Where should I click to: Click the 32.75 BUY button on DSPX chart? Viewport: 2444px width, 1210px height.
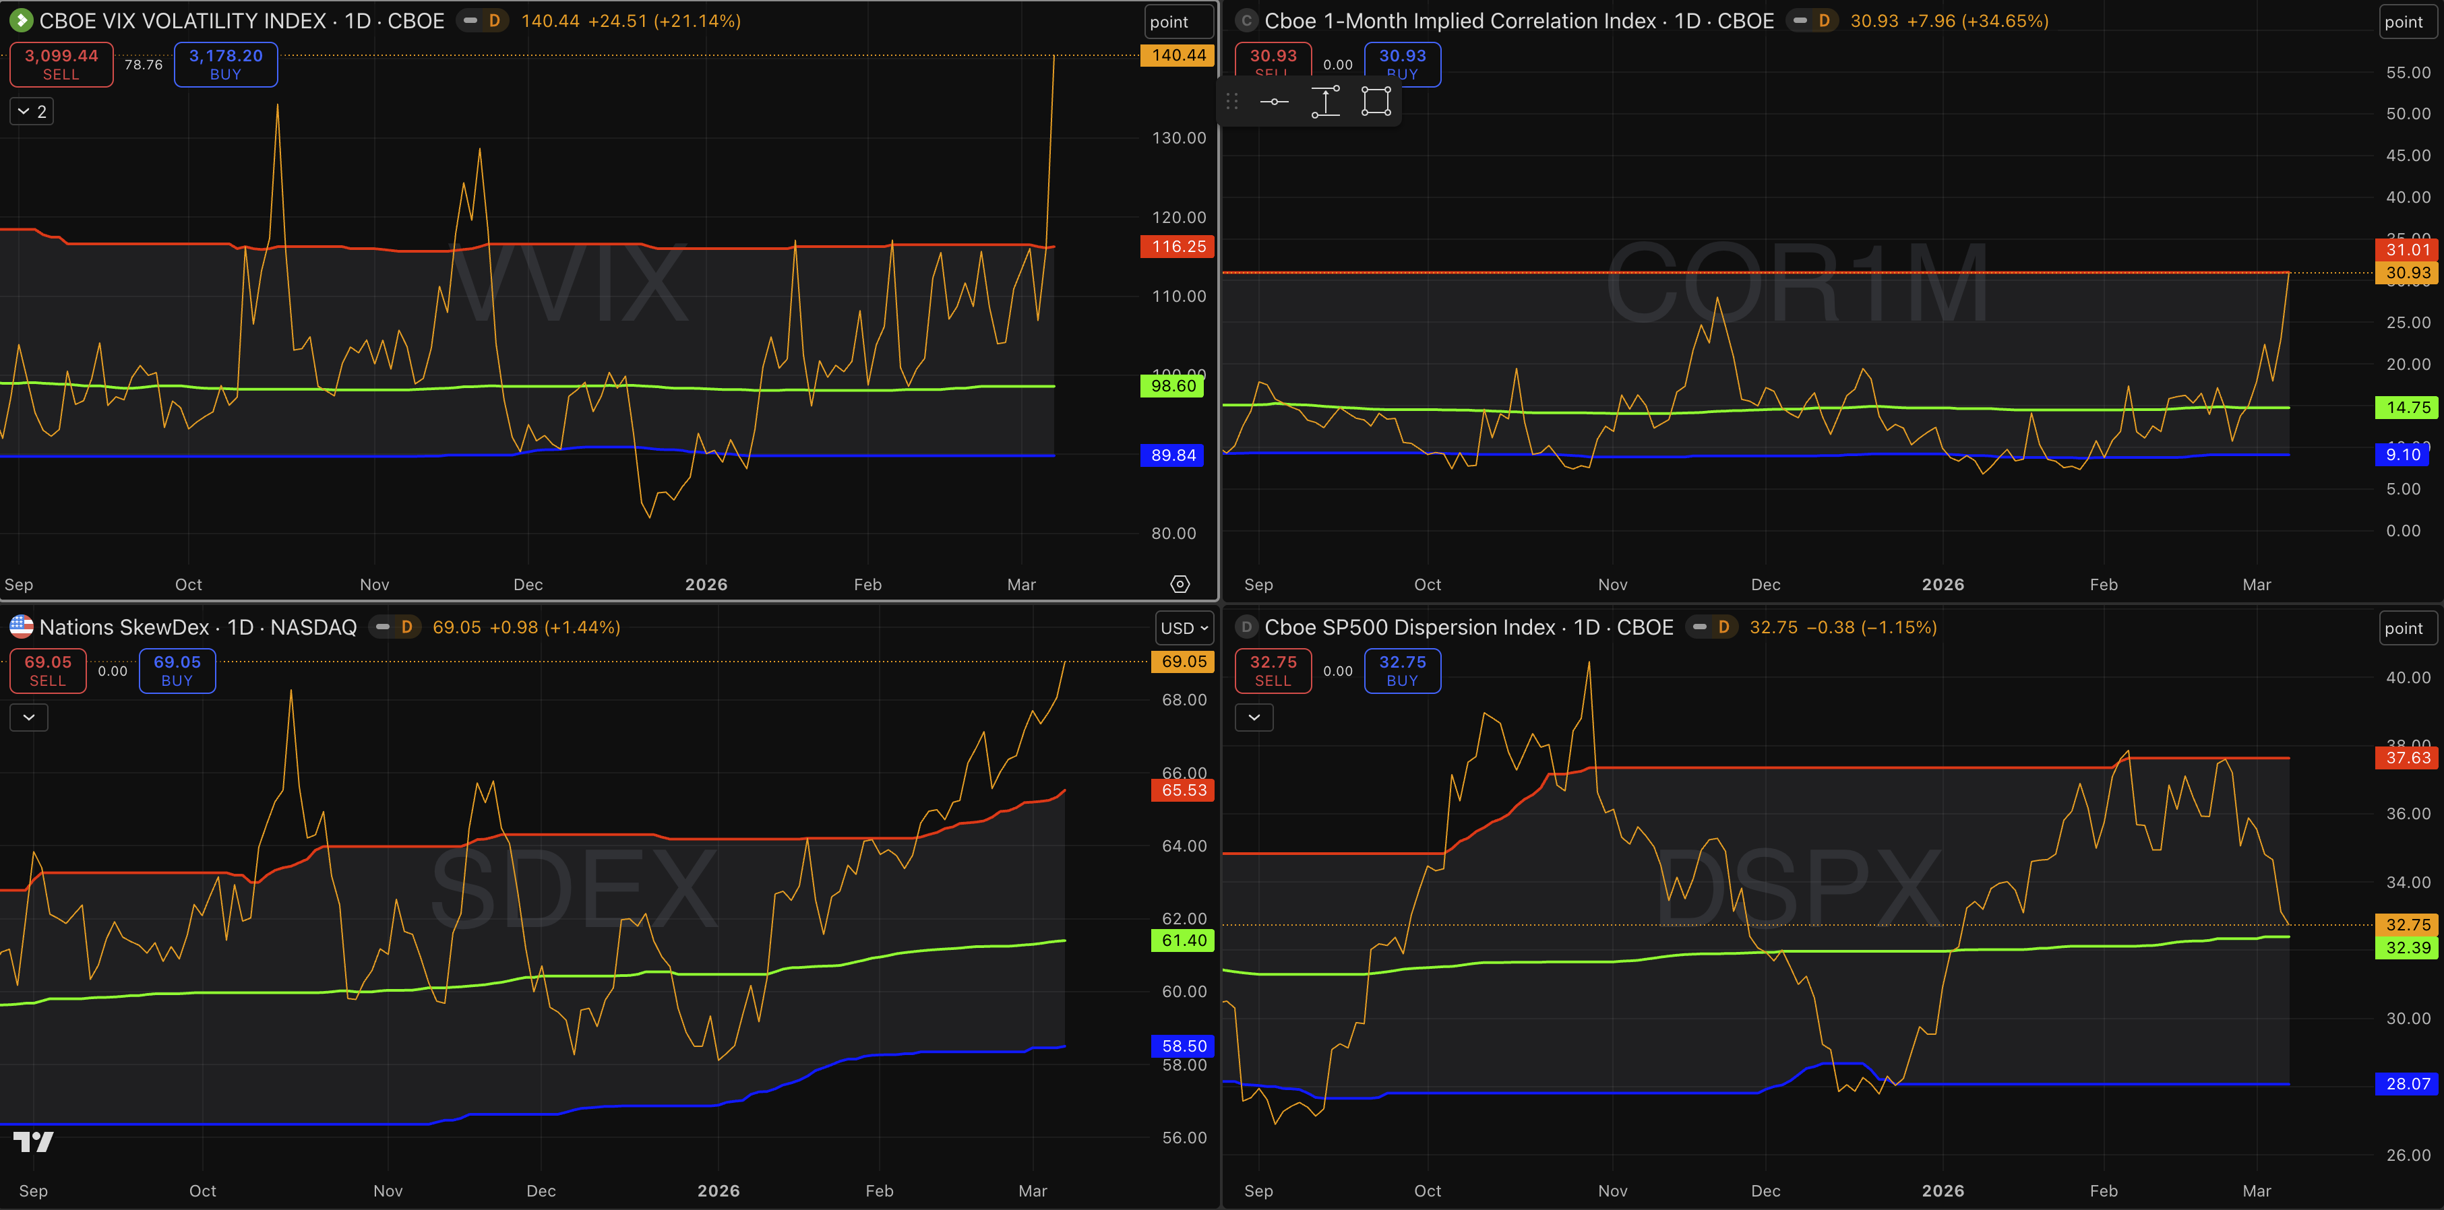[1402, 670]
